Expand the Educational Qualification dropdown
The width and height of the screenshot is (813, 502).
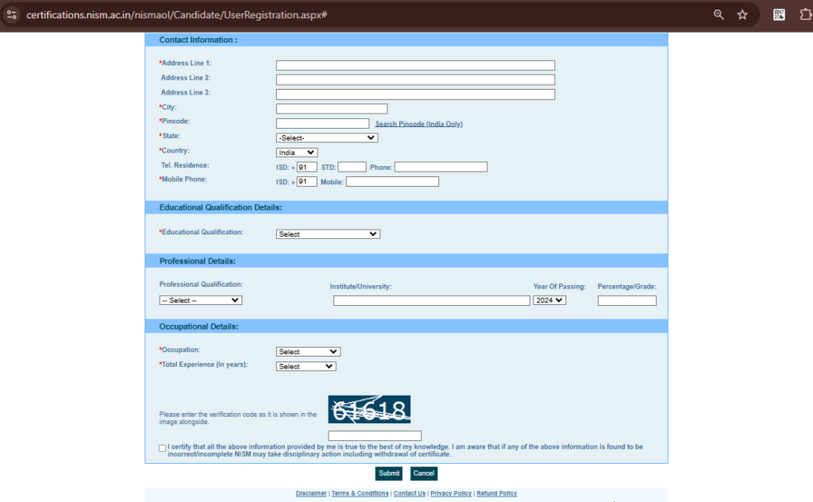[x=328, y=234]
